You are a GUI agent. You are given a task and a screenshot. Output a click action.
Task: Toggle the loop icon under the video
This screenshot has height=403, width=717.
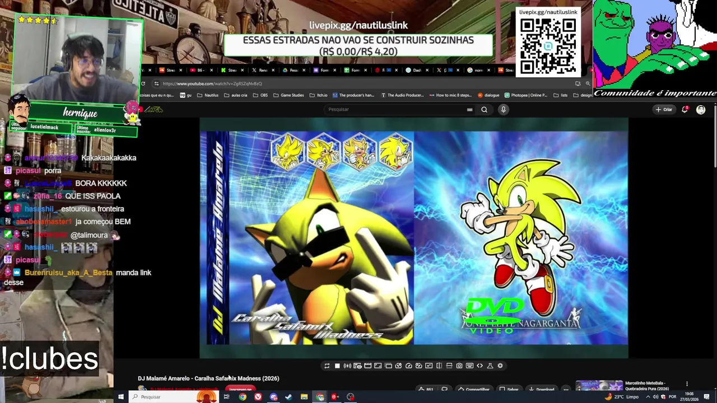(327, 365)
